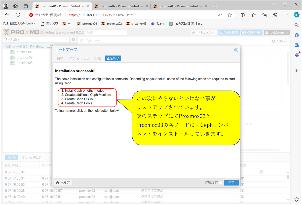
Task: Open the split screen icon in the browser toolbar
Action: tap(243, 15)
